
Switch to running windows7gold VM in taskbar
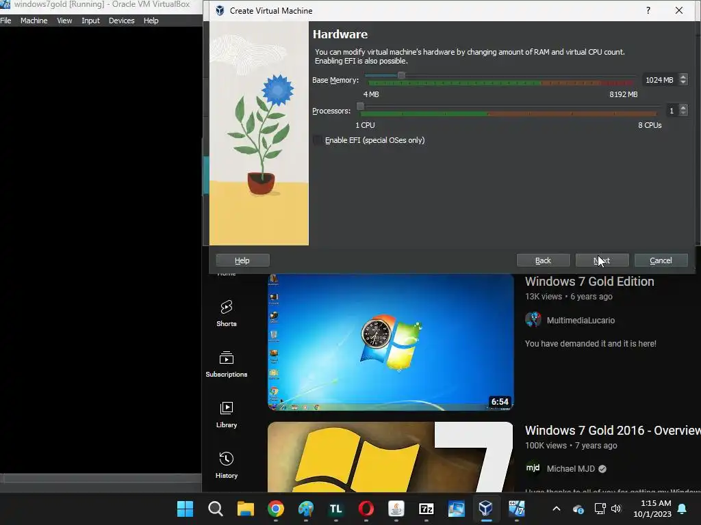516,509
